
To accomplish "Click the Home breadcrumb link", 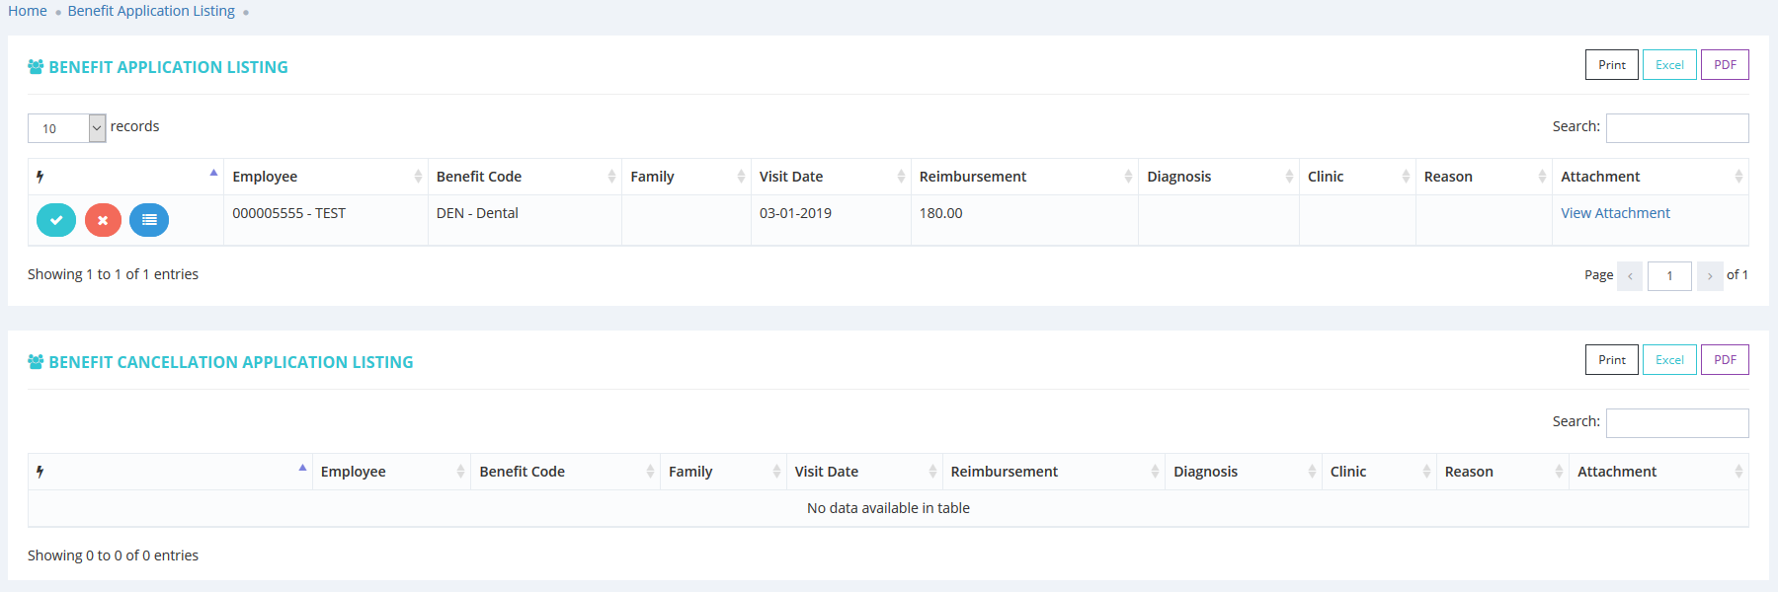I will point(28,11).
